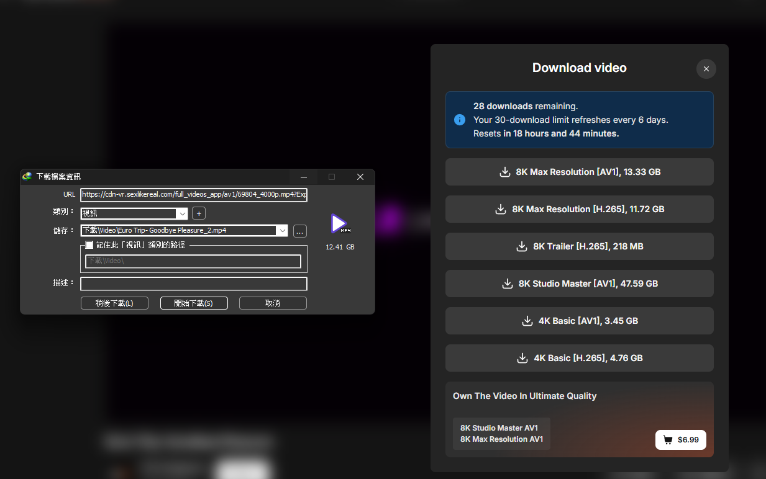This screenshot has width=766, height=479.
Task: Click the 'Download video' panel title
Action: [x=580, y=68]
